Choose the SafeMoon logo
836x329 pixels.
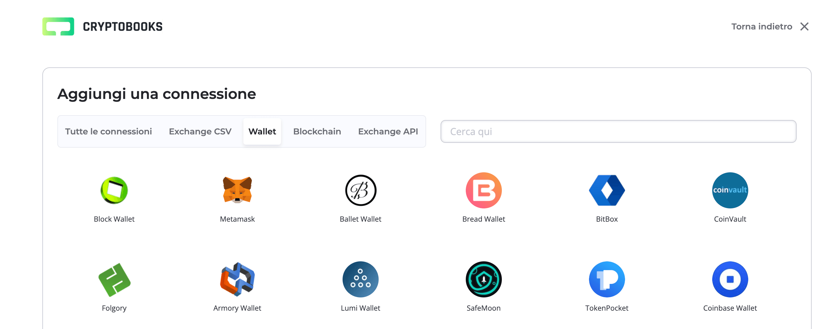[x=484, y=279]
